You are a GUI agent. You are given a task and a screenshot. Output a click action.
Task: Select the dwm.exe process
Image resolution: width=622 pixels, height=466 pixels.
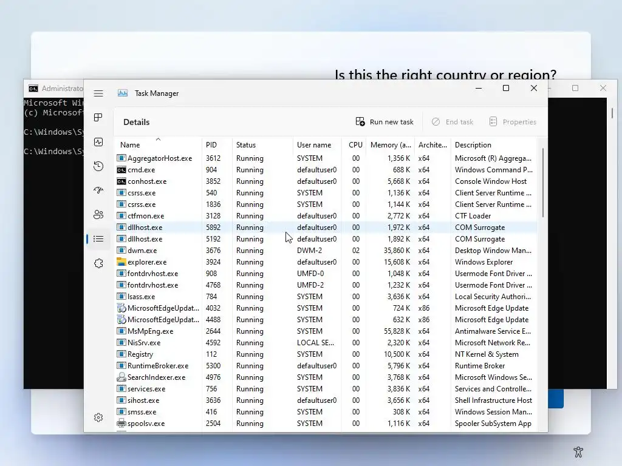[x=326, y=250]
